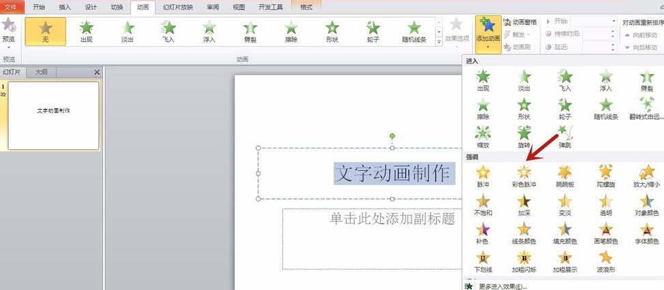Image resolution: width=664 pixels, height=290 pixels.
Task: Select the 无 (none) animation in ribbon gallery
Action: click(x=45, y=32)
